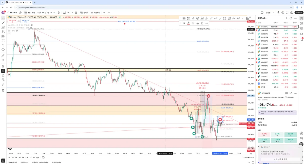Image resolution: width=304 pixels, height=164 pixels.
Task: Click the browser address bar URL
Action: pos(32,7)
